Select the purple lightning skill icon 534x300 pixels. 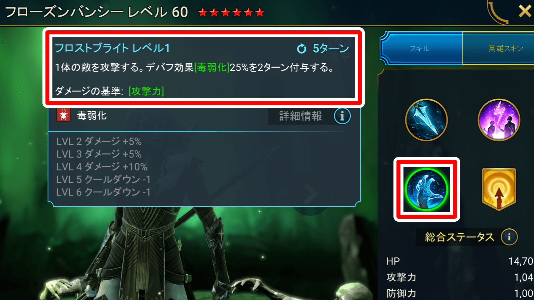tap(499, 120)
